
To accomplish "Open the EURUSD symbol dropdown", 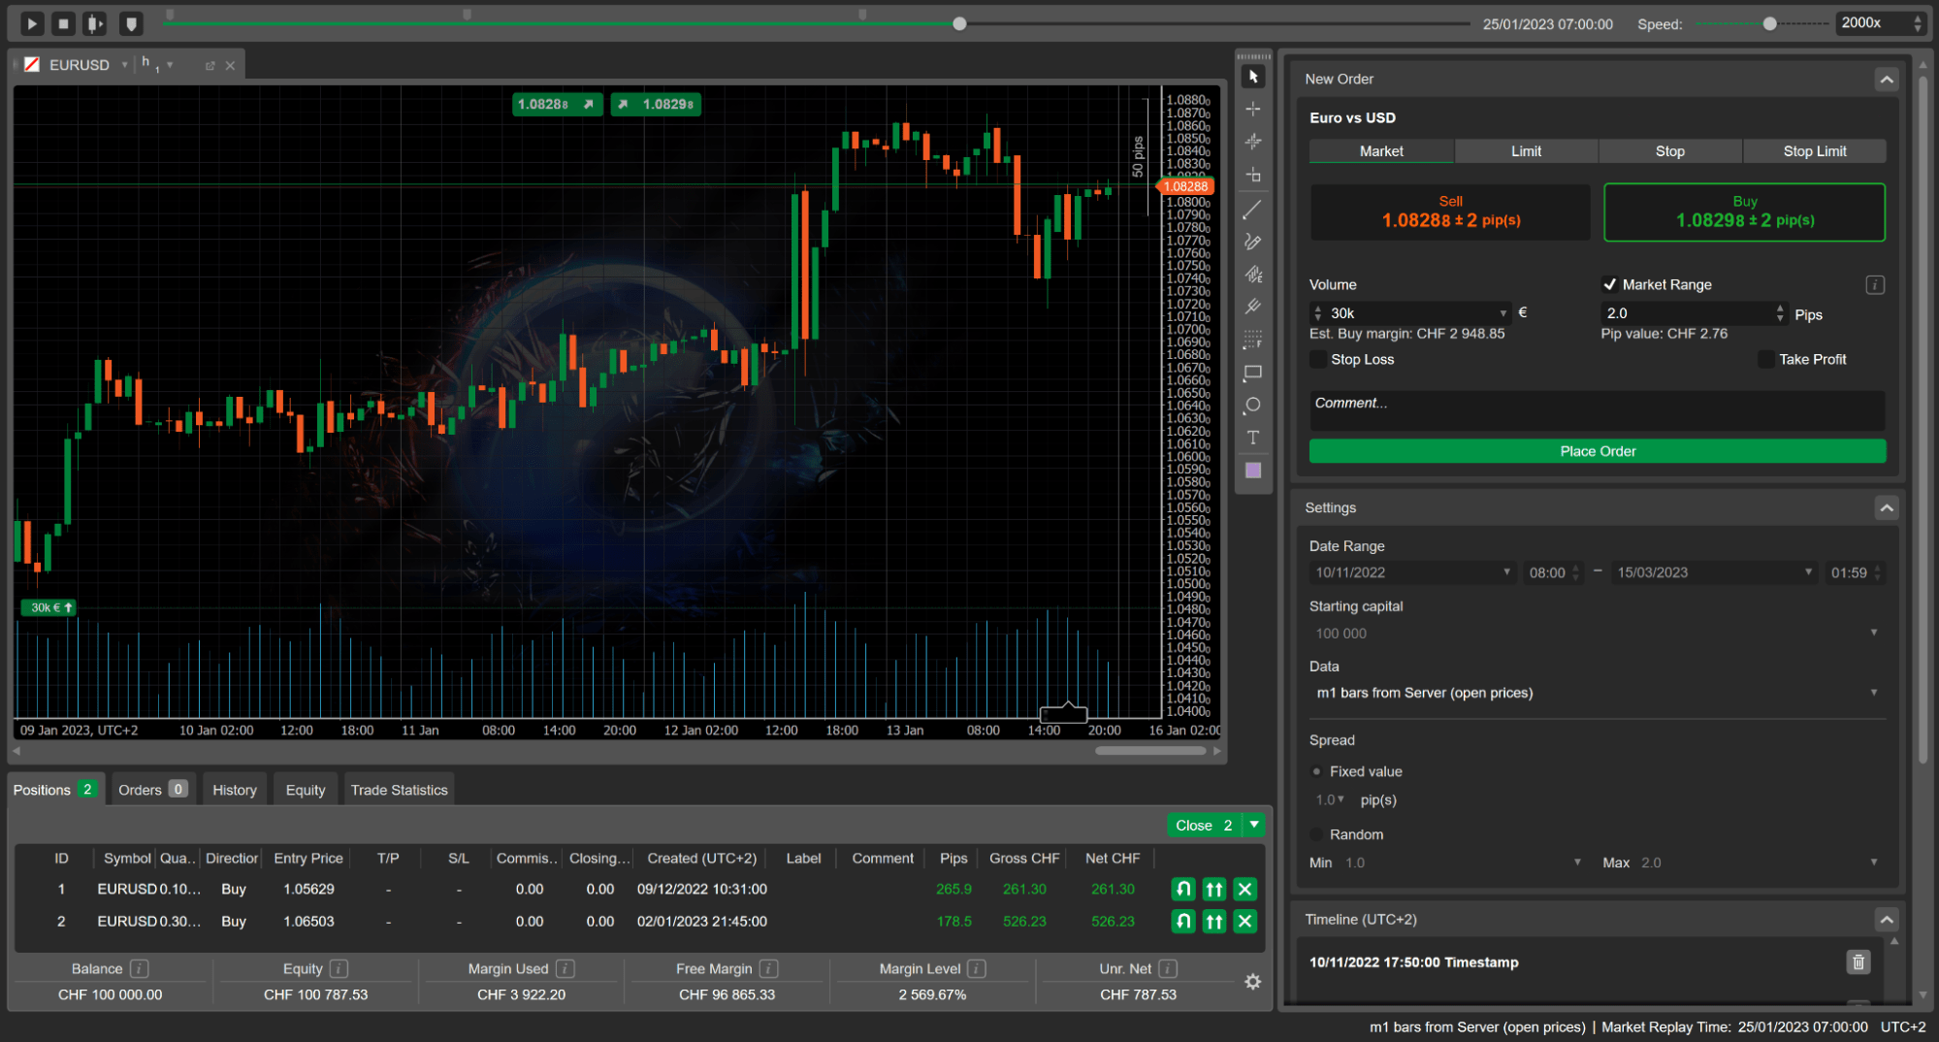I will click(x=125, y=65).
